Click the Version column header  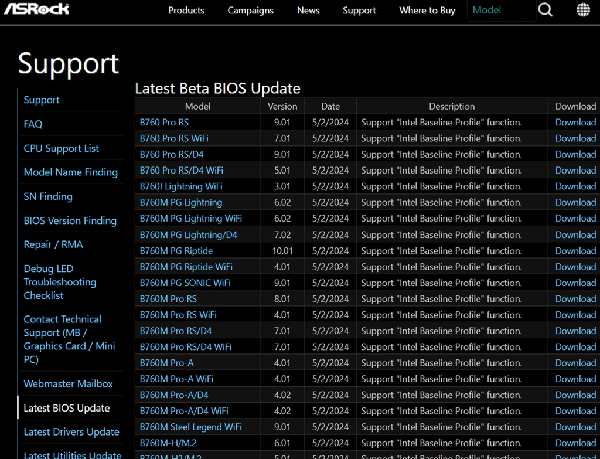[282, 106]
